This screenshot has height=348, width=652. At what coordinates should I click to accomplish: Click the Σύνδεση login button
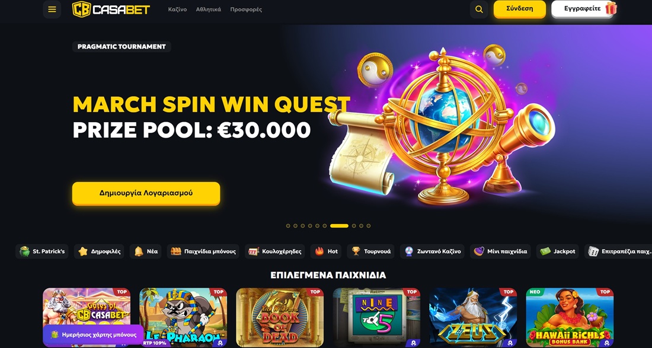520,9
